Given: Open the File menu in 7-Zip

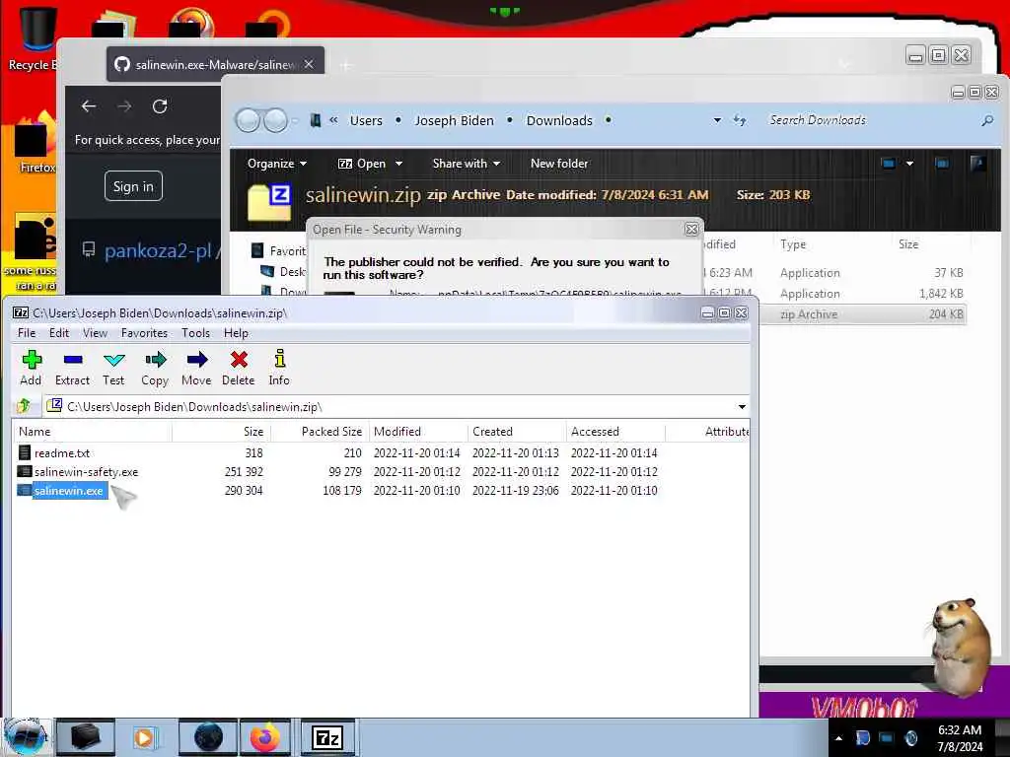Looking at the screenshot, I should click(27, 333).
